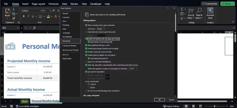The image size is (237, 108).
Task: Toggle Alert before overwriting cells
Action: coord(89,42)
